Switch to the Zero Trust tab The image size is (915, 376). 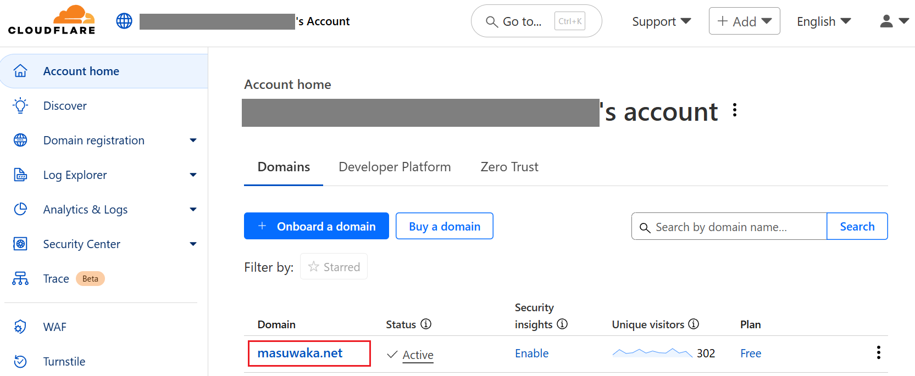click(x=509, y=167)
